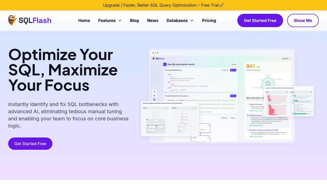Click the rocket icon in upgrade banner

point(221,5)
